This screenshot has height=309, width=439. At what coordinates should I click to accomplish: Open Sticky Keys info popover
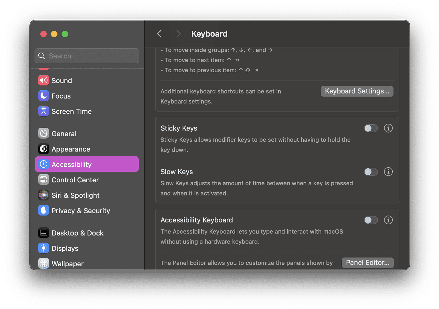(x=388, y=128)
